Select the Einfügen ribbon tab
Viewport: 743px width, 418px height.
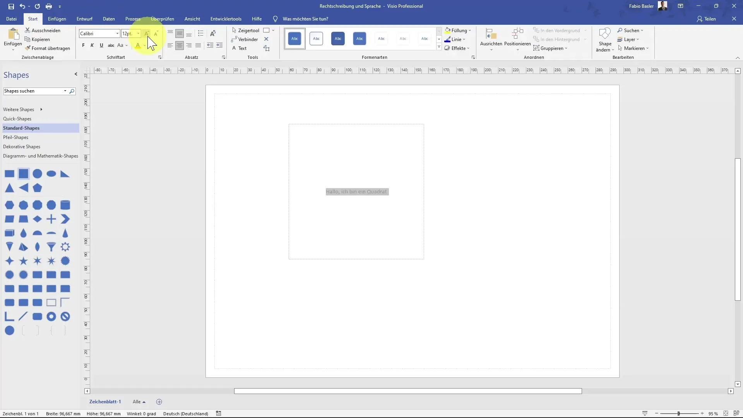[x=56, y=19]
